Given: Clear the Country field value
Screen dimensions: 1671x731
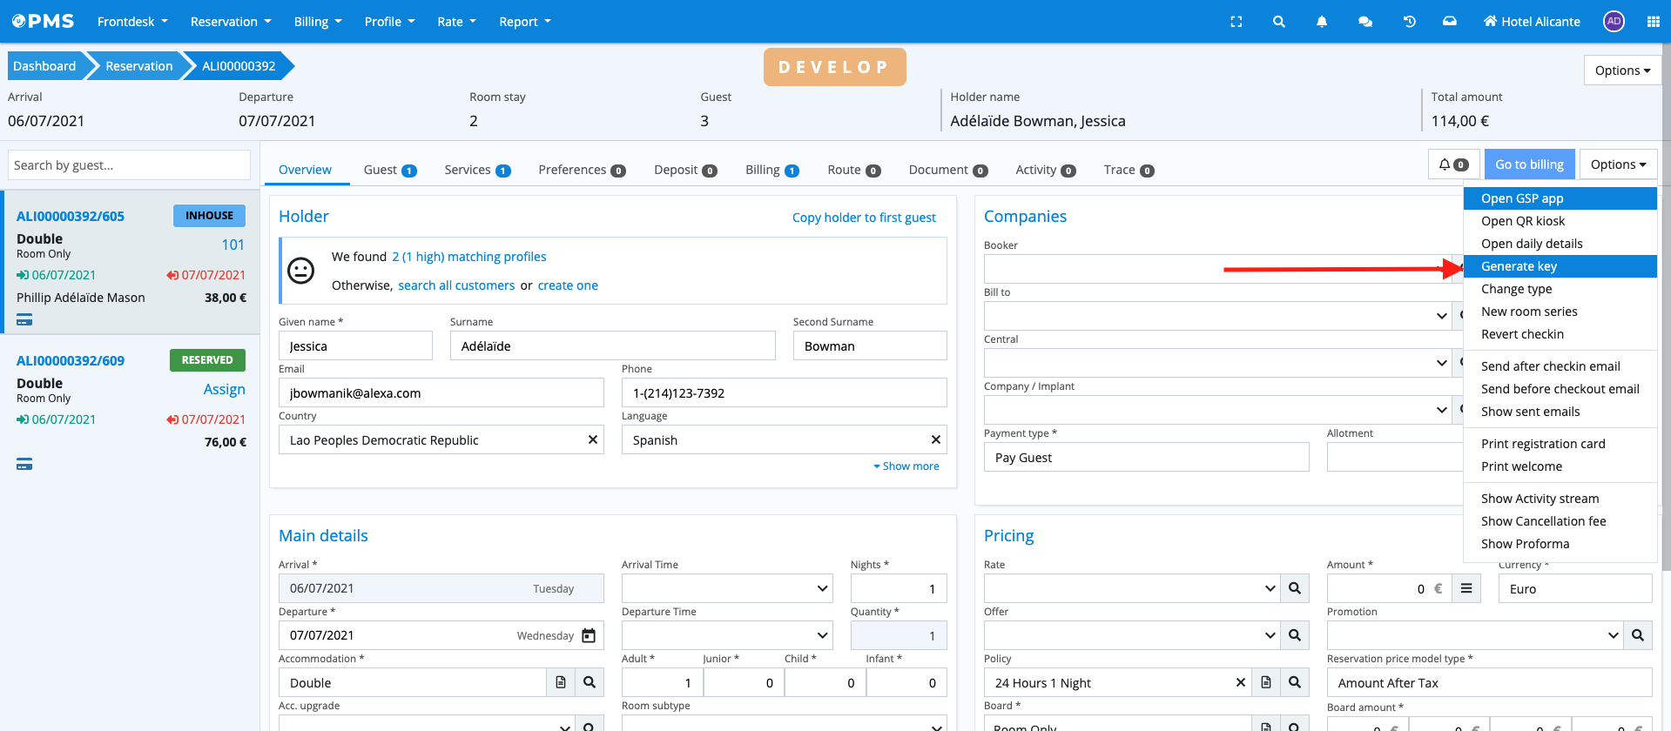Looking at the screenshot, I should pyautogui.click(x=592, y=439).
